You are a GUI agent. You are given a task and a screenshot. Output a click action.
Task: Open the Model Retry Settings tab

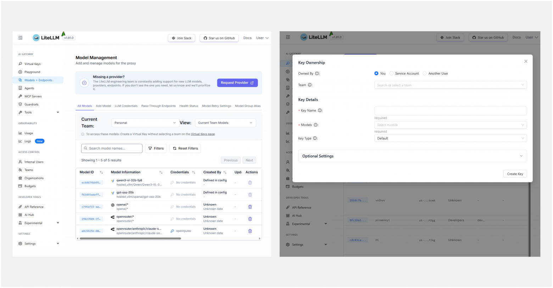pyautogui.click(x=217, y=106)
